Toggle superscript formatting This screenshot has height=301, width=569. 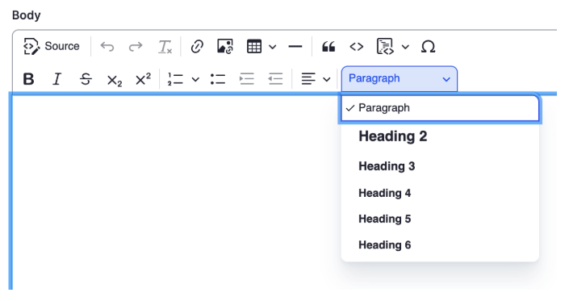(143, 79)
